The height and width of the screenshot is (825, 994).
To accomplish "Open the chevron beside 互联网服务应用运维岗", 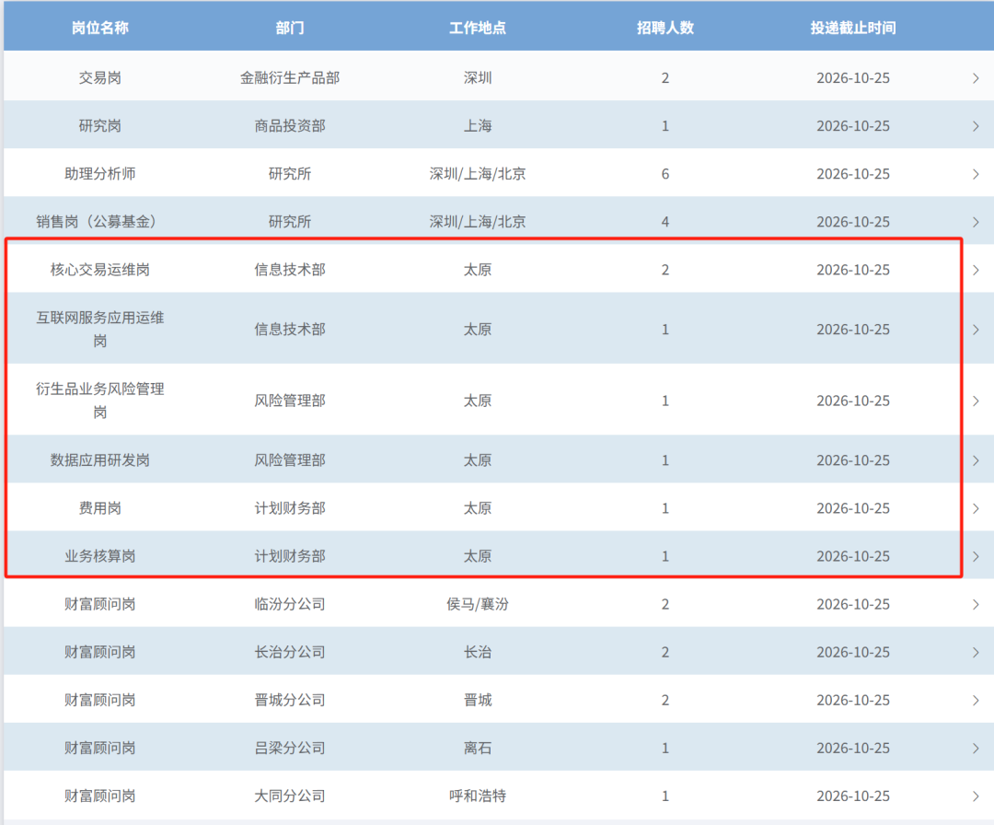I will pyautogui.click(x=976, y=330).
